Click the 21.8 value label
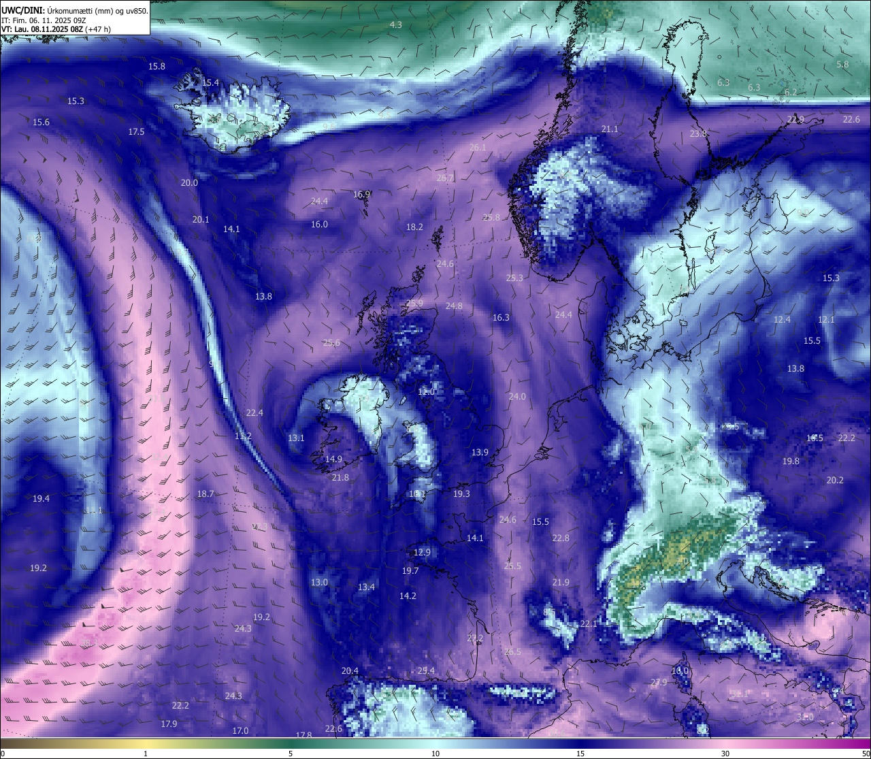Image resolution: width=871 pixels, height=759 pixels. click(x=340, y=477)
